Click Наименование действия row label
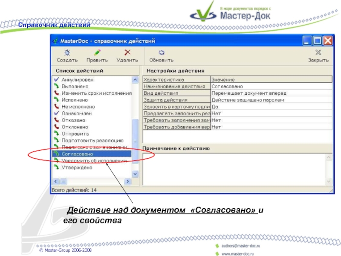Viewport: 341px width, 256px height. pos(176,87)
